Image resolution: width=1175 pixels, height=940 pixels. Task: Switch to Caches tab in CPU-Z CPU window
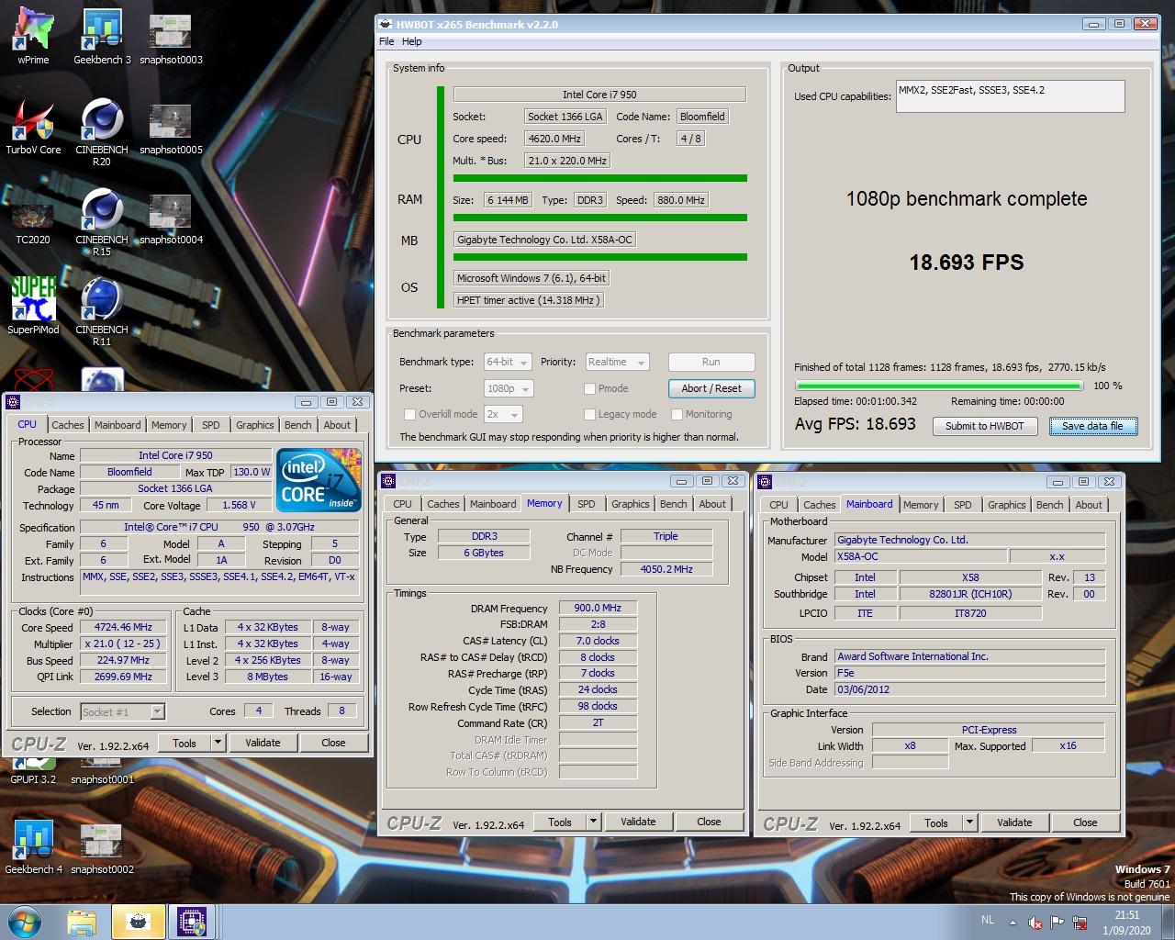(68, 425)
